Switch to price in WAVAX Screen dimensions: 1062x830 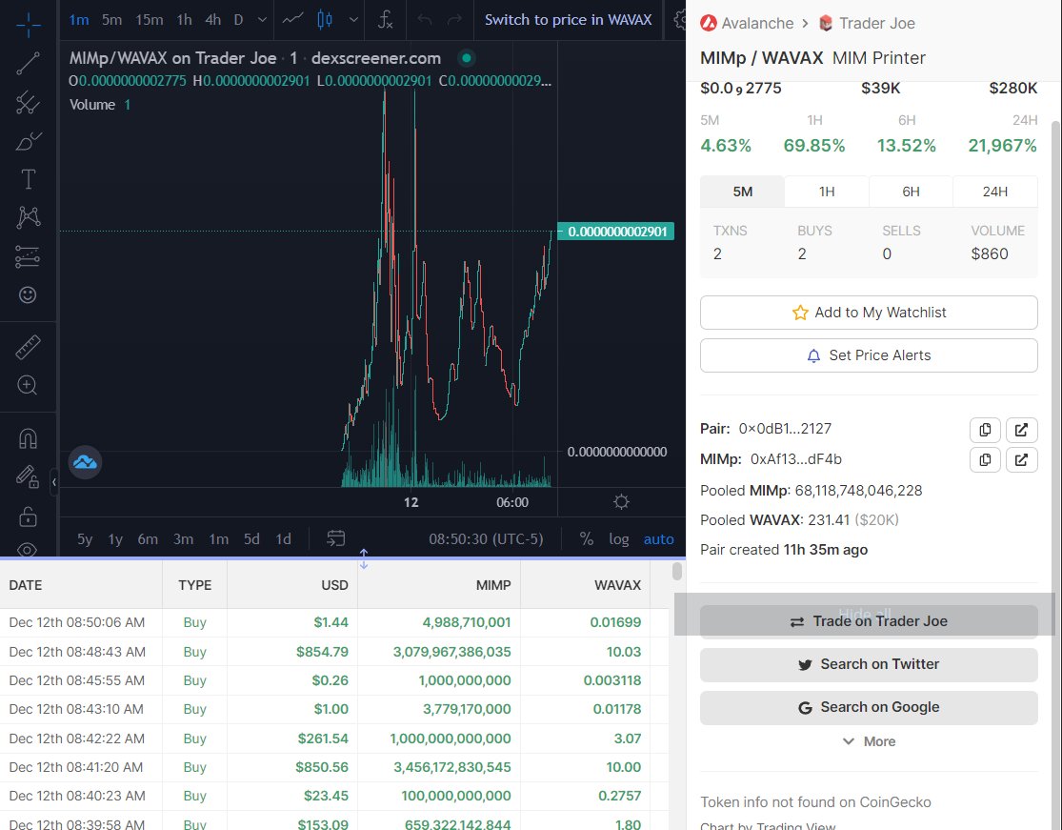coord(568,20)
